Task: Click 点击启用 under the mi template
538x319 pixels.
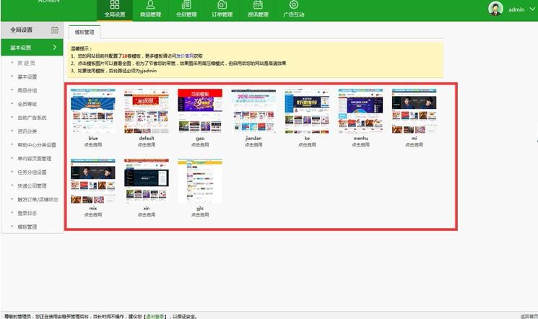Action: click(x=414, y=145)
